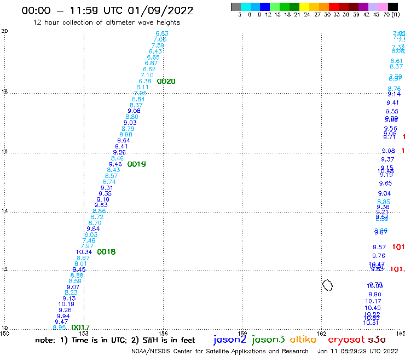
Task: Click wave height value 8.74
Action: click(109, 182)
